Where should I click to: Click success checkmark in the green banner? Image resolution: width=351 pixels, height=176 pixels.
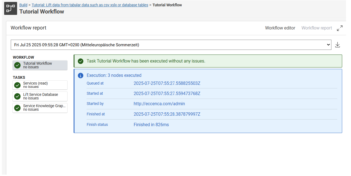point(81,61)
